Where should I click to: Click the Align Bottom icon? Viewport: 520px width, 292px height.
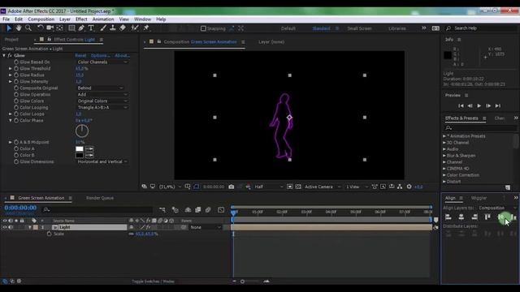tap(513, 217)
